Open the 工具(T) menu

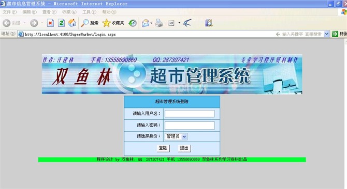89,12
